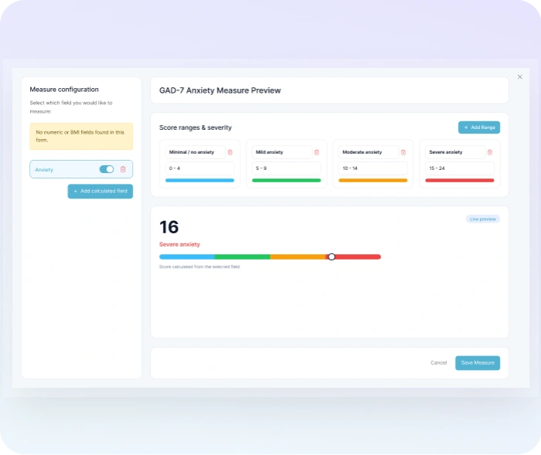Click the score slider handle at 16
541x455 pixels.
pyautogui.click(x=332, y=256)
